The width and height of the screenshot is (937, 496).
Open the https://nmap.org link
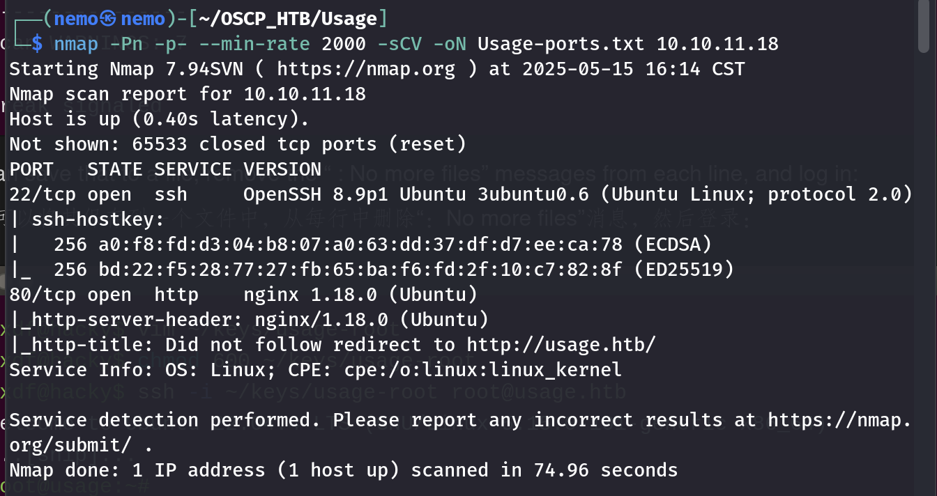366,69
